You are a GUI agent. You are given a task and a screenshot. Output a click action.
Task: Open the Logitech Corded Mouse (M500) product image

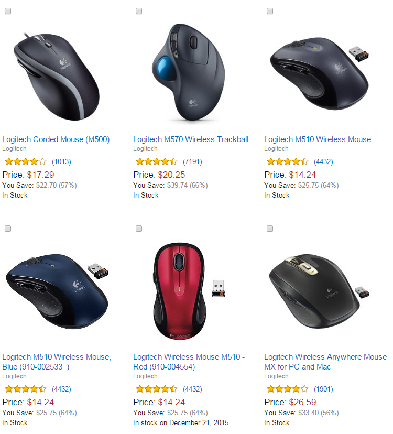click(57, 76)
